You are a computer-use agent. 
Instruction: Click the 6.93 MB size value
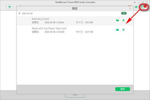click(89, 22)
